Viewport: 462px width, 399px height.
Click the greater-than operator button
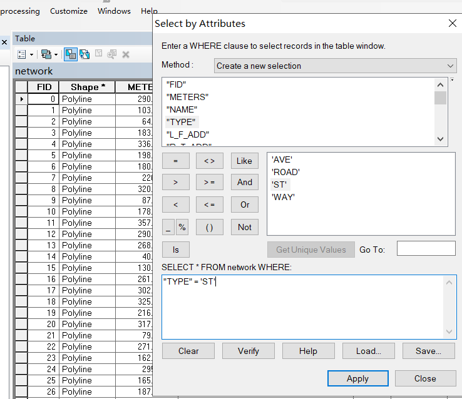click(x=176, y=182)
